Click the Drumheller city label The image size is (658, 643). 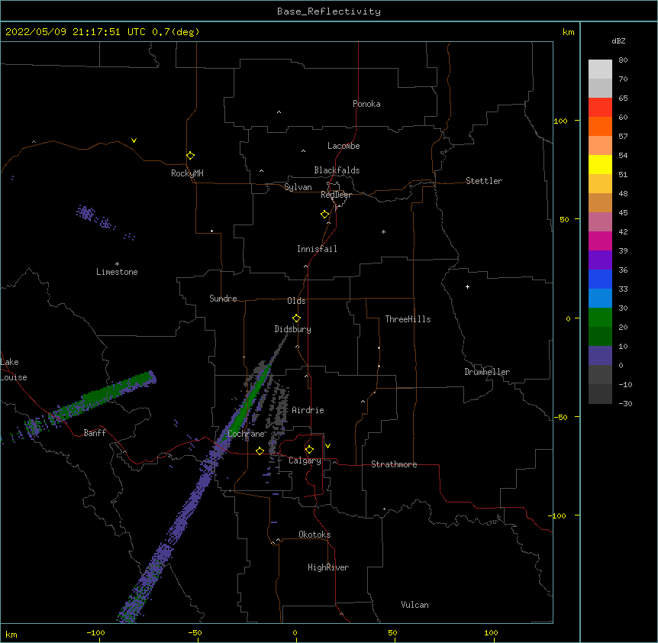point(487,372)
